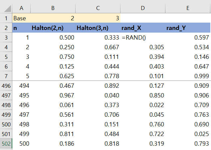The width and height of the screenshot is (211, 150).
Task: Click cell with value 0.186
Action: (x=53, y=144)
